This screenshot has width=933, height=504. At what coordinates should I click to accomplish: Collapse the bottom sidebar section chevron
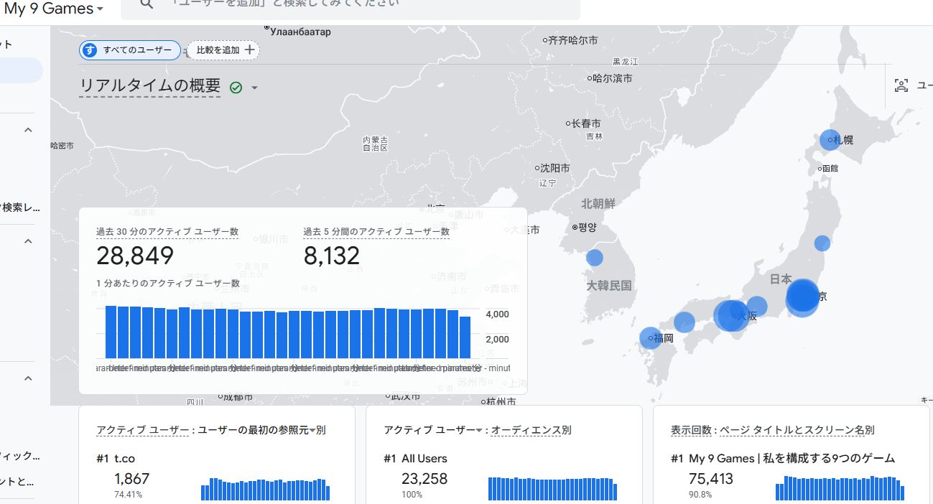(29, 378)
